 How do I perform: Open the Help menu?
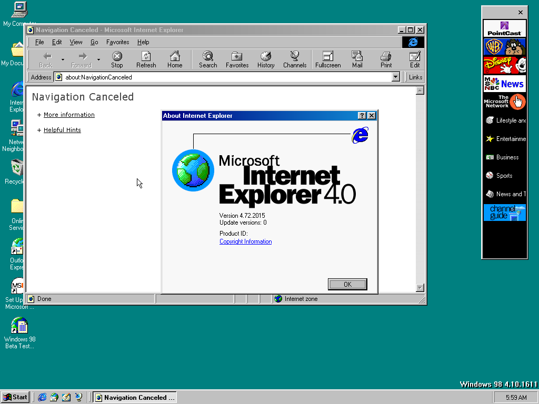pyautogui.click(x=143, y=42)
